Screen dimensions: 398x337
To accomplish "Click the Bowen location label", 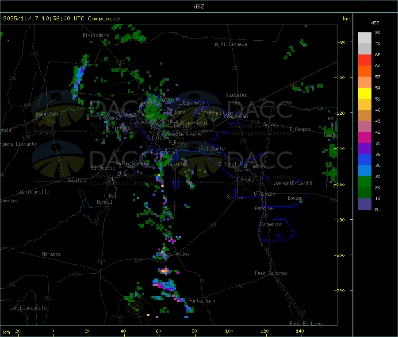I will [295, 198].
